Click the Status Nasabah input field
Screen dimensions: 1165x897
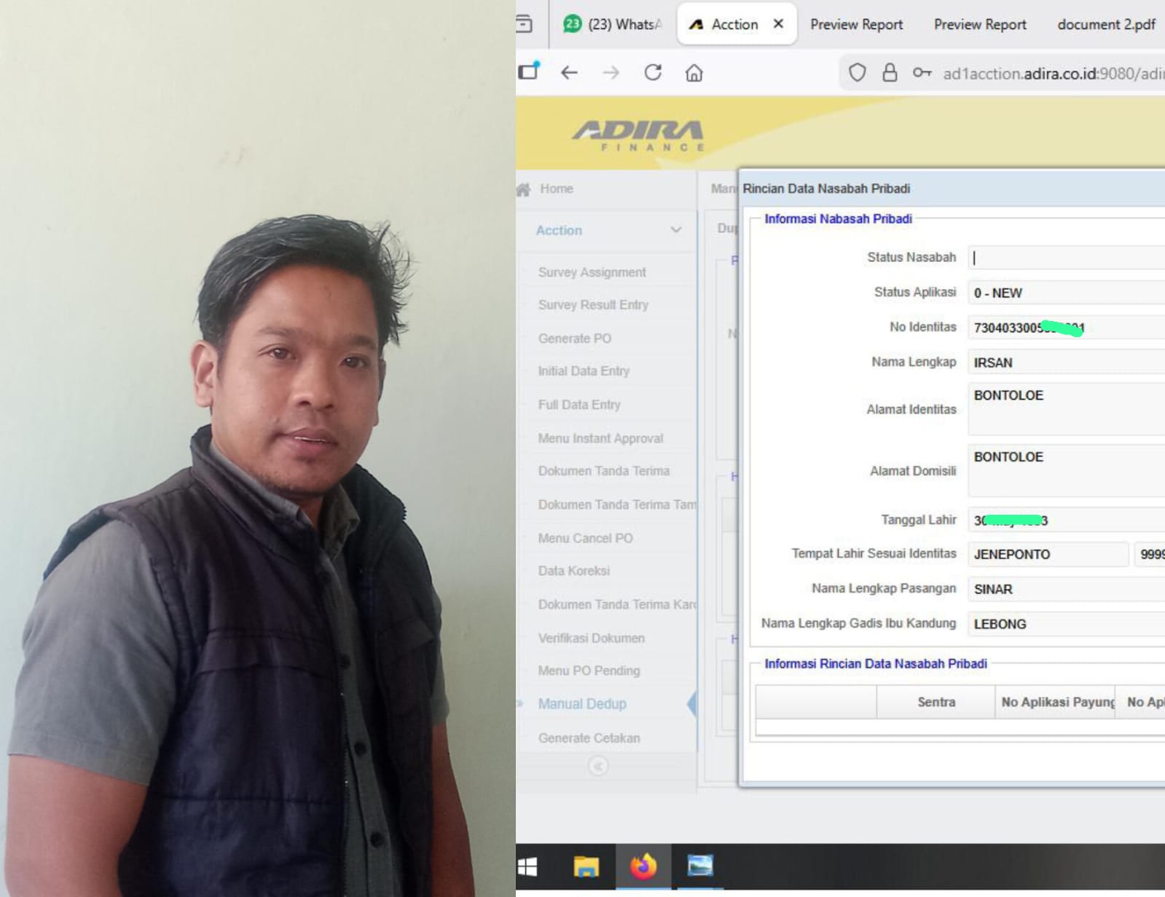click(x=1066, y=258)
